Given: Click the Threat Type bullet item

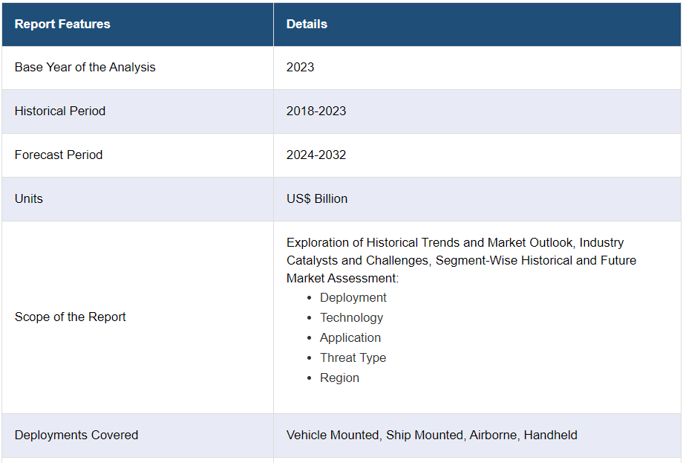Looking at the screenshot, I should tap(353, 357).
